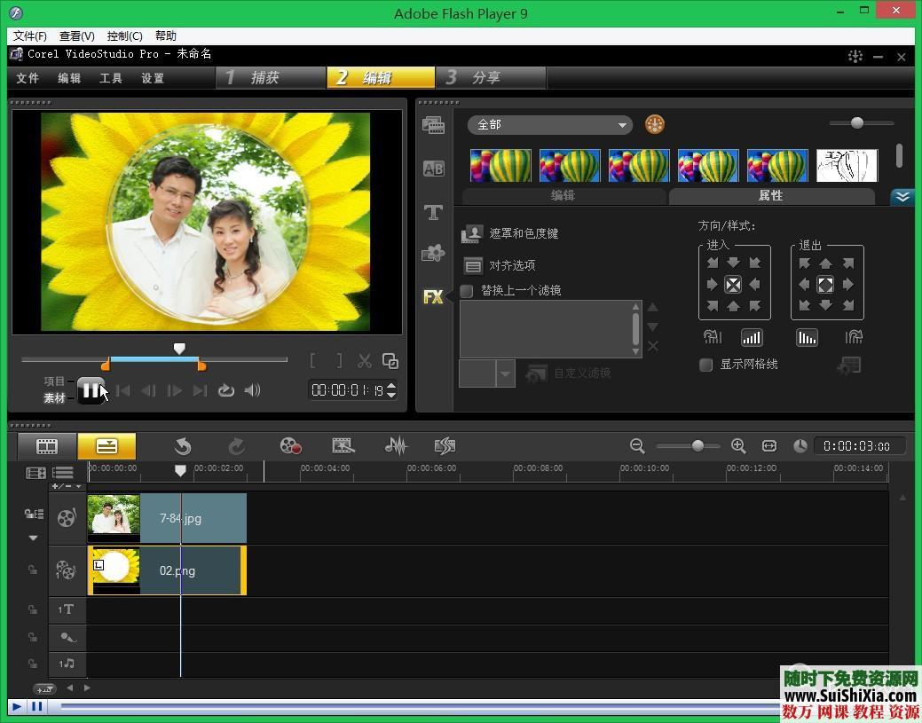Click the Record/Capture option reel icon
Image resolution: width=922 pixels, height=723 pixels.
pyautogui.click(x=290, y=446)
